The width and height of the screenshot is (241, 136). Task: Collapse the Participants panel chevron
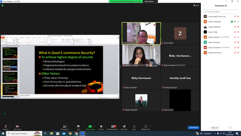(x=204, y=6)
